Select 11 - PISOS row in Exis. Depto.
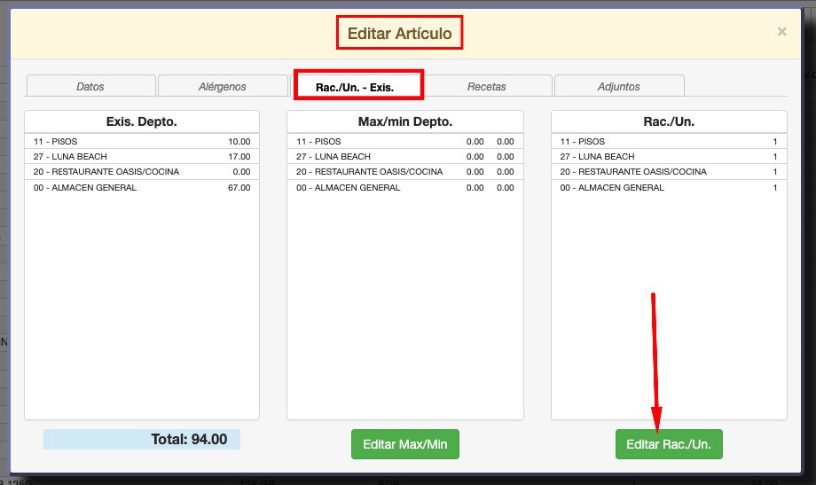816x485 pixels. pos(141,141)
